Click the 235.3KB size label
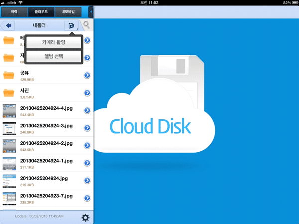 (27, 202)
